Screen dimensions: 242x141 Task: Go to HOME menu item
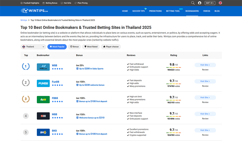125,11
